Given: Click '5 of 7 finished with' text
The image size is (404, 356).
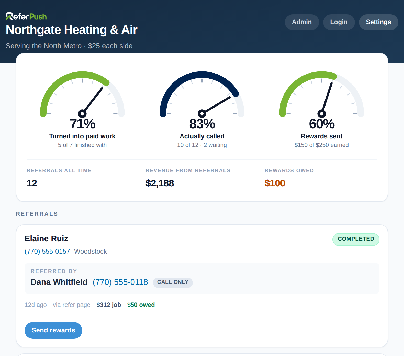Looking at the screenshot, I should pos(82,145).
